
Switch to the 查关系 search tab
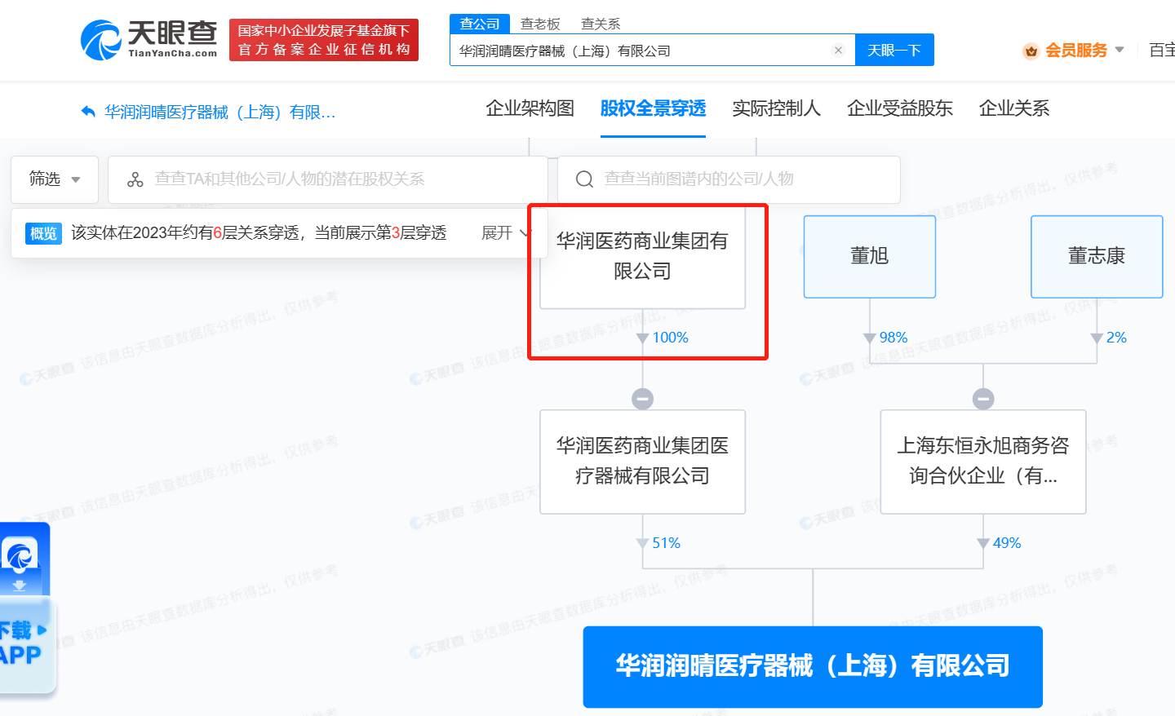click(601, 24)
